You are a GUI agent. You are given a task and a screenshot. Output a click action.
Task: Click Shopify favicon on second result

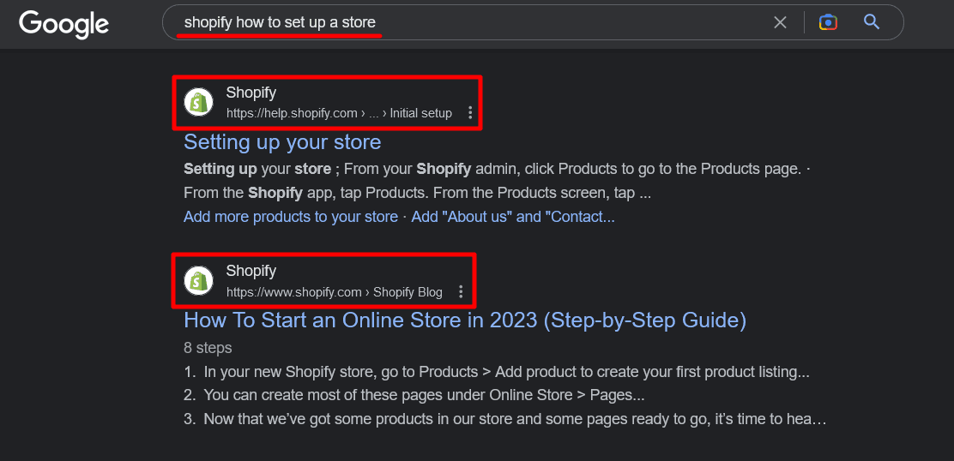point(199,281)
